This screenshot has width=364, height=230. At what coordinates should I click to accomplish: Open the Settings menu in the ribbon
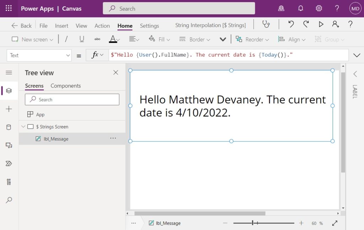[x=149, y=26]
